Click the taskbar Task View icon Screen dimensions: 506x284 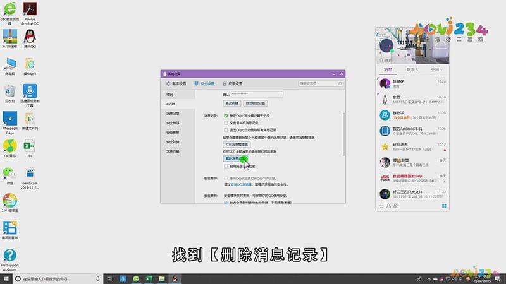point(109,279)
